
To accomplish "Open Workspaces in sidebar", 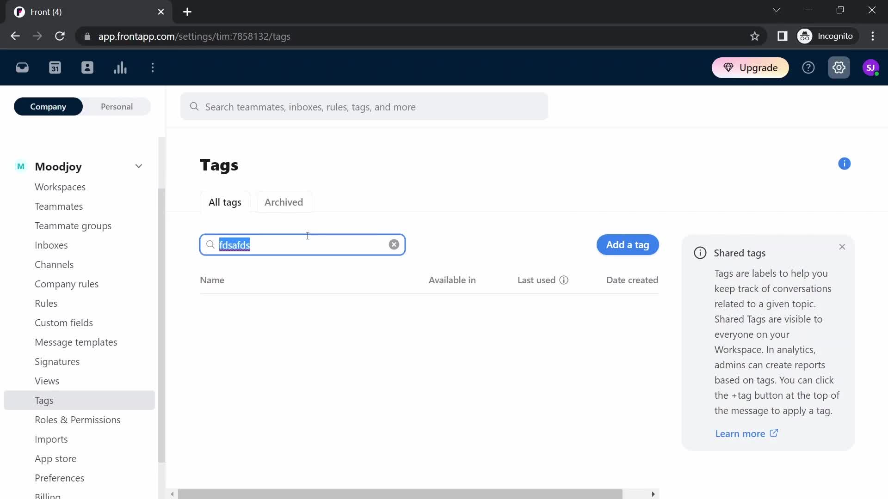I will [60, 187].
